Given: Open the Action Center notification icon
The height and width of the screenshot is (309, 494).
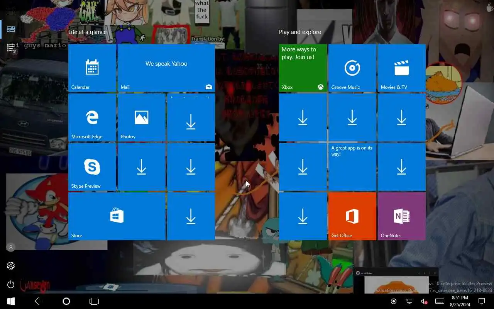Looking at the screenshot, I should click(482, 301).
